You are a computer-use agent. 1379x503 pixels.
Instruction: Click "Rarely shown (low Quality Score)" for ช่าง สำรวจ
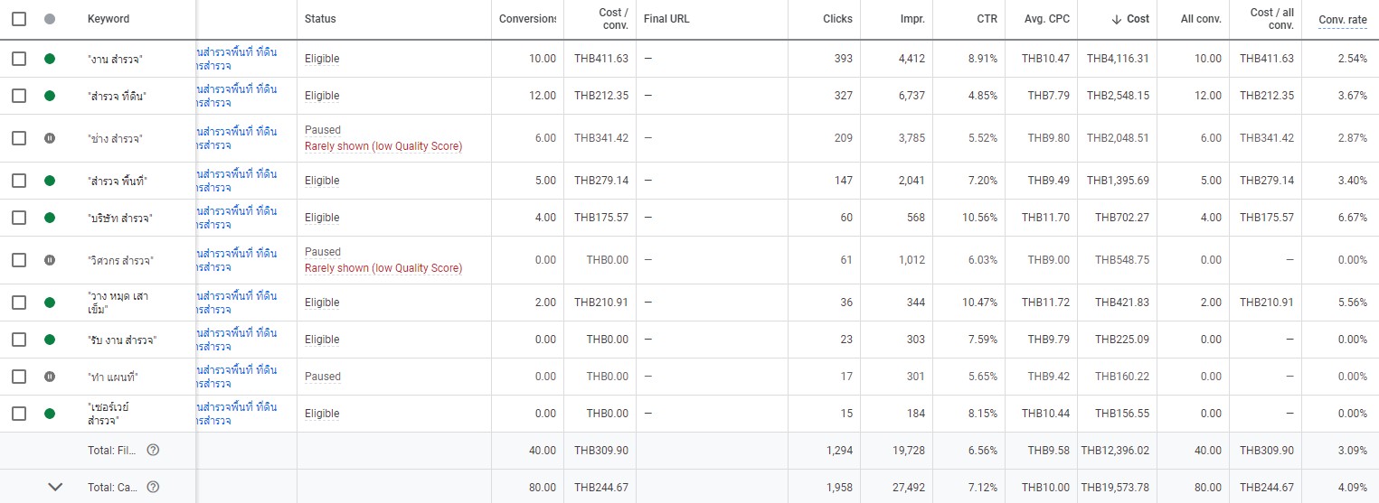coord(383,146)
